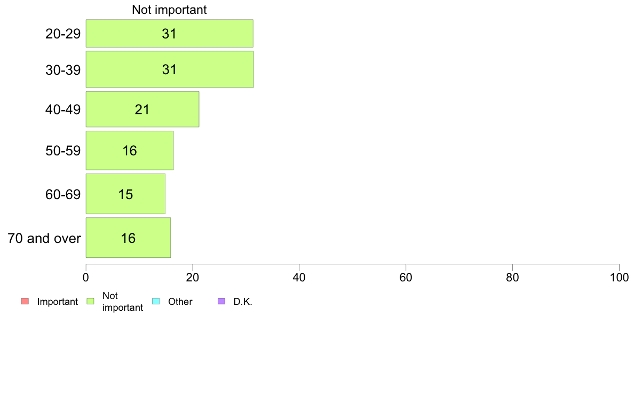This screenshot has width=634, height=393.
Task: Click the 40 tick on the x-axis
Action: click(x=299, y=277)
